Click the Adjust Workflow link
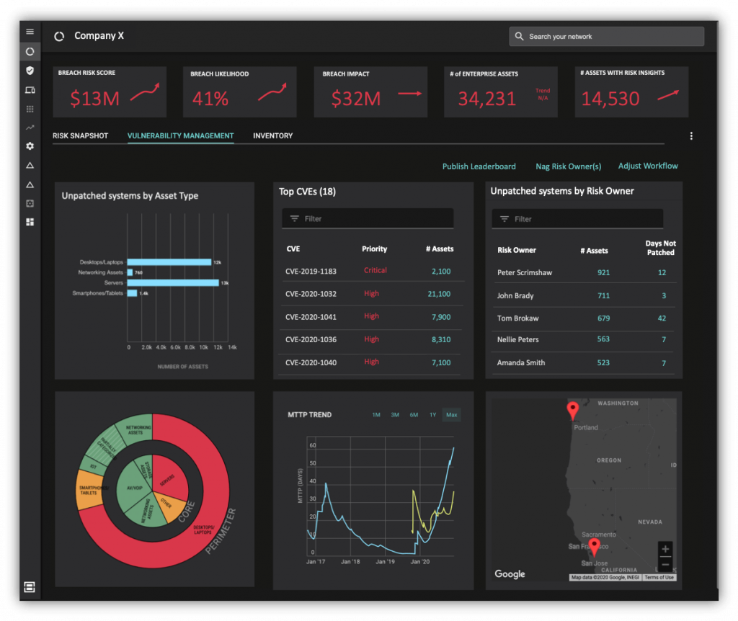 [648, 166]
